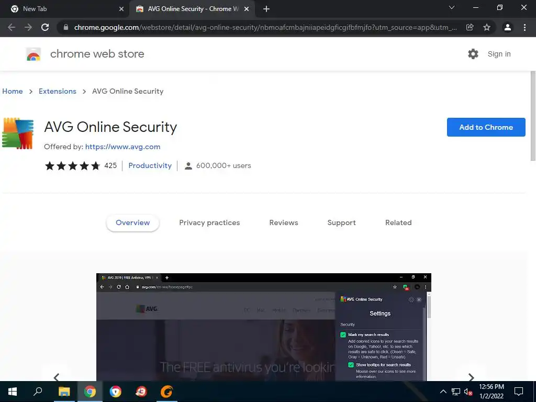
Task: Show next screenshot with right arrow
Action: pos(471,377)
